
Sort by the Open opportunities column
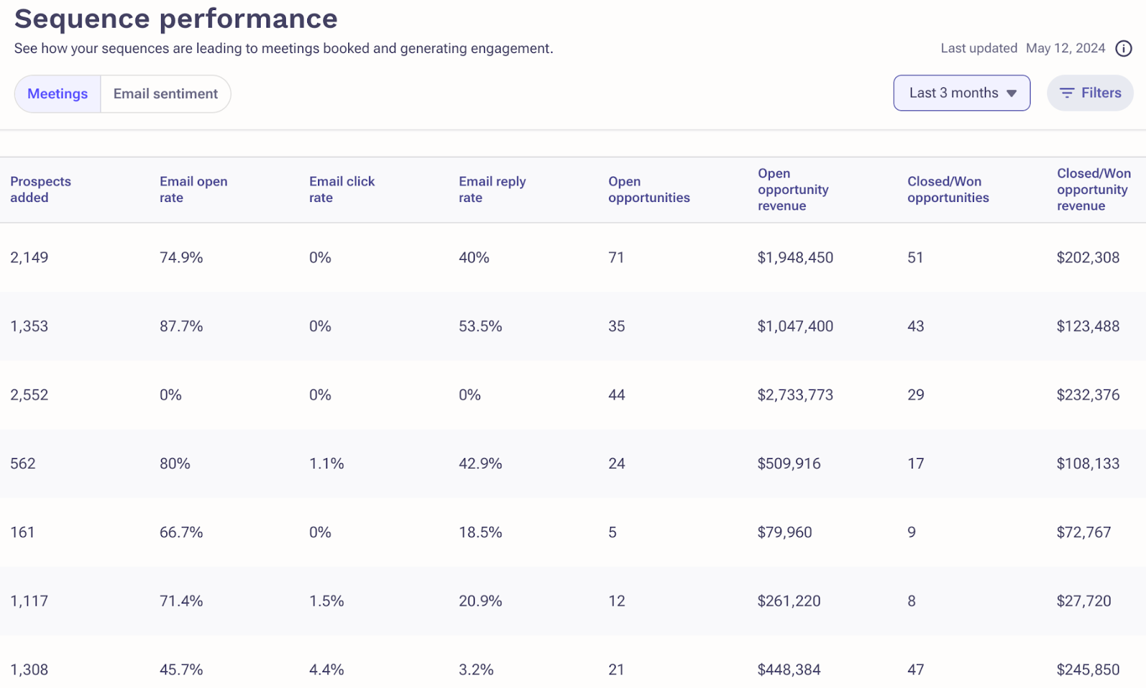coord(649,189)
